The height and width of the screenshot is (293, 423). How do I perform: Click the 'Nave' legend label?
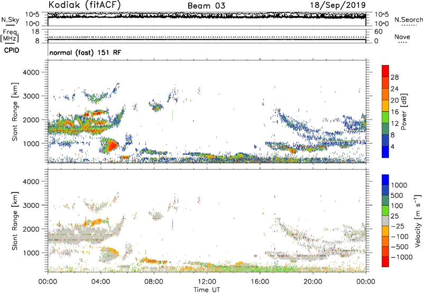coord(402,36)
